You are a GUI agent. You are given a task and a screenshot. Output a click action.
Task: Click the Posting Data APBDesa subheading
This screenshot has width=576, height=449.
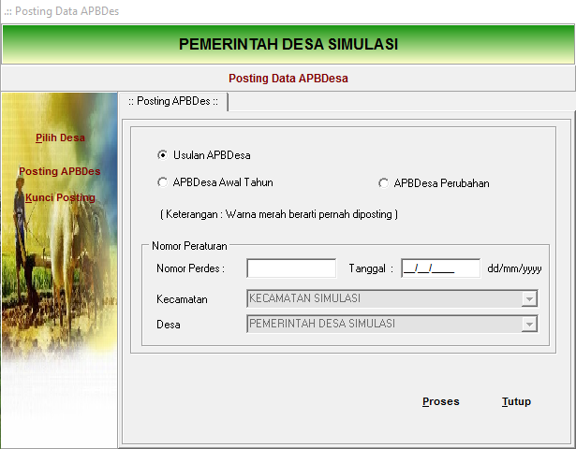(x=288, y=79)
